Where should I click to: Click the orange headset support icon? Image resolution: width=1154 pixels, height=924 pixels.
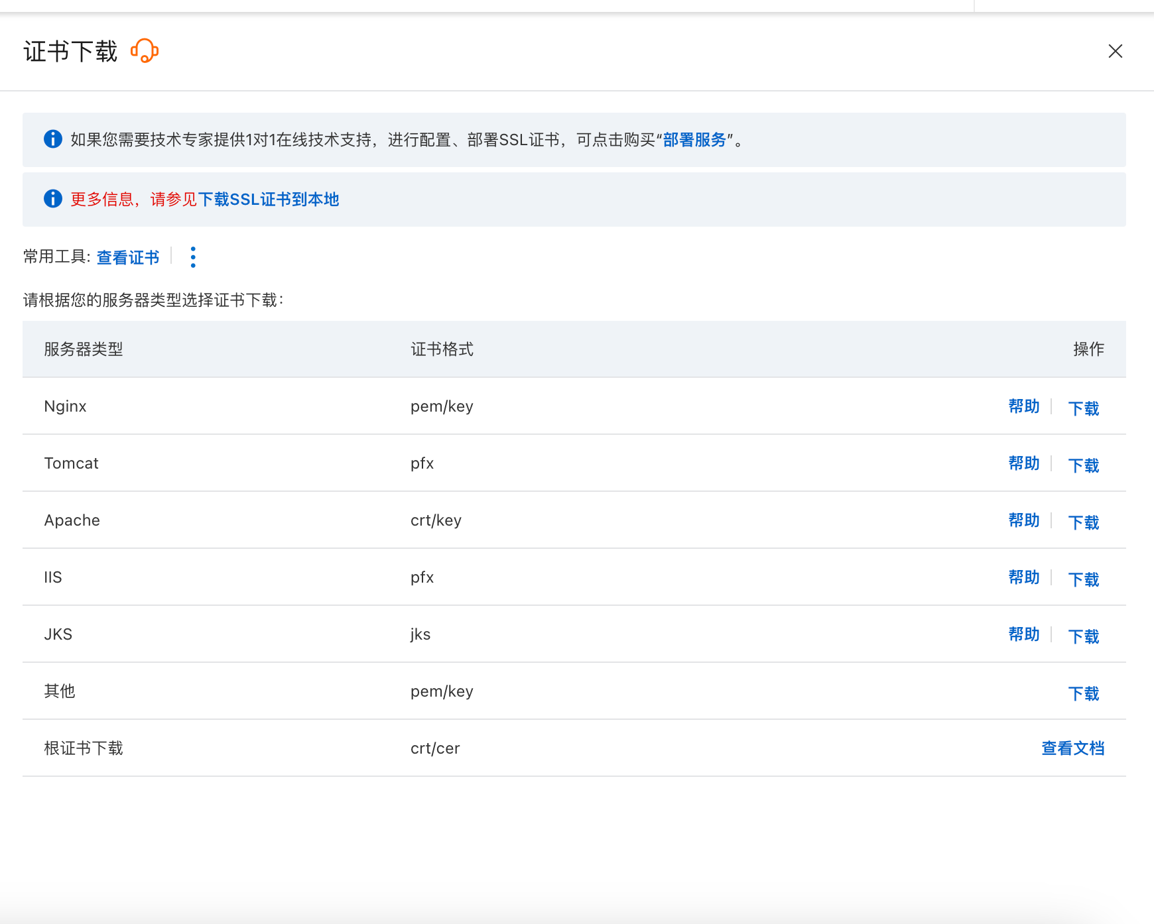(145, 51)
